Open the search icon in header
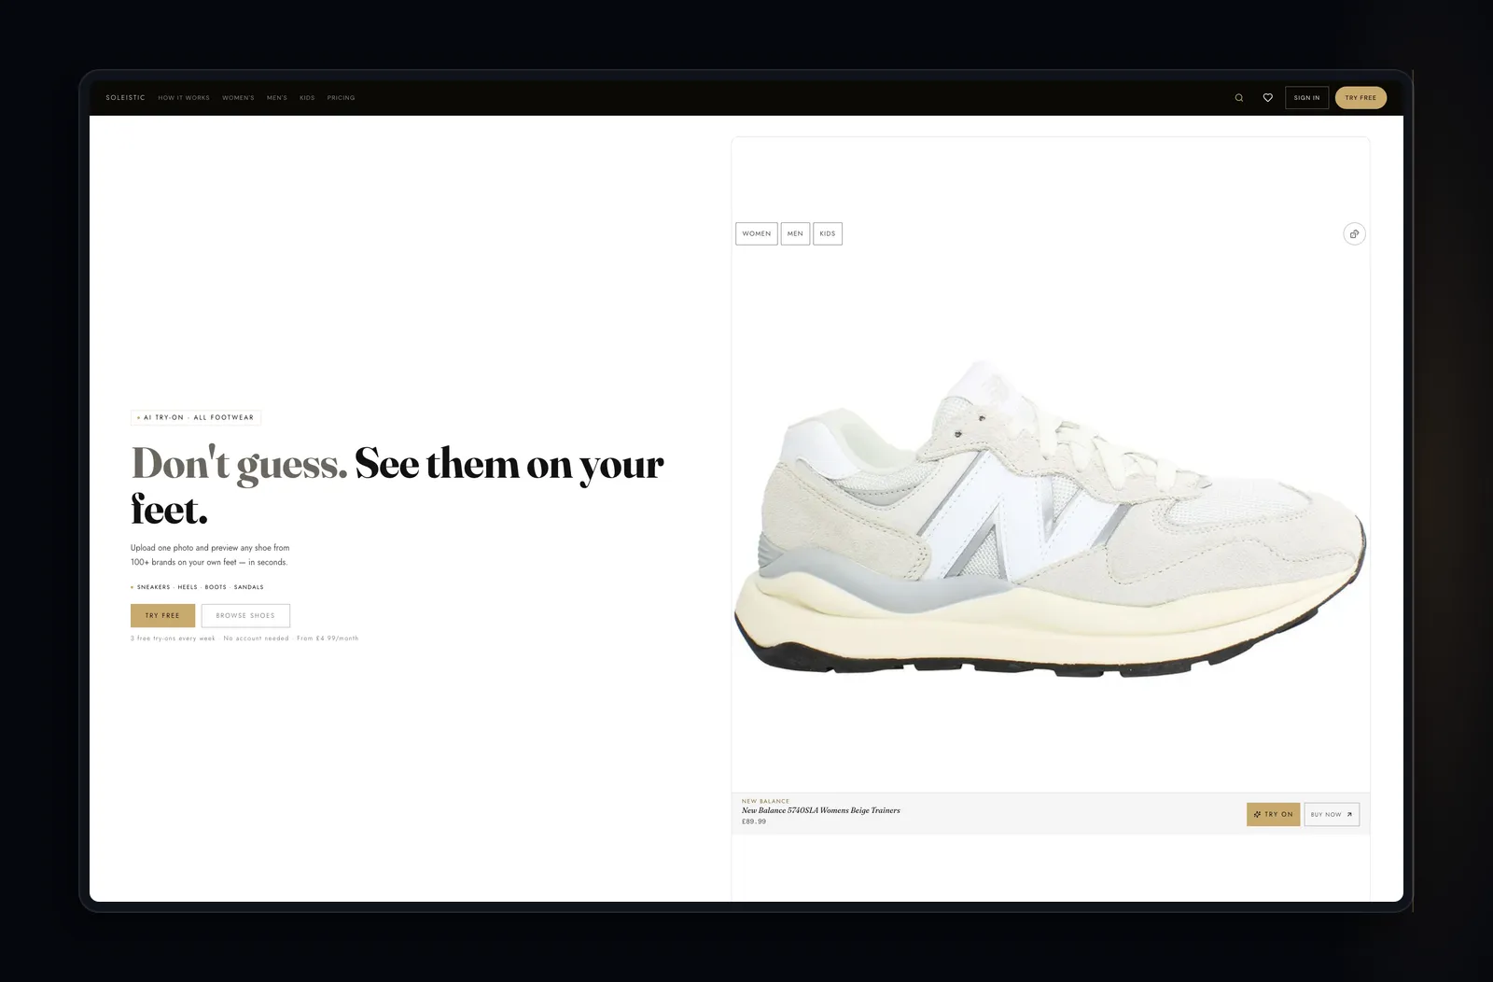1493x982 pixels. tap(1239, 98)
